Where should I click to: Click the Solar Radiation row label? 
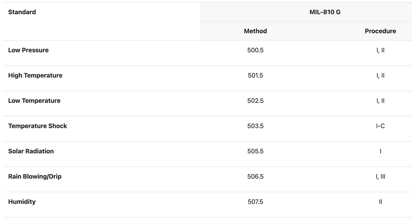coord(31,151)
